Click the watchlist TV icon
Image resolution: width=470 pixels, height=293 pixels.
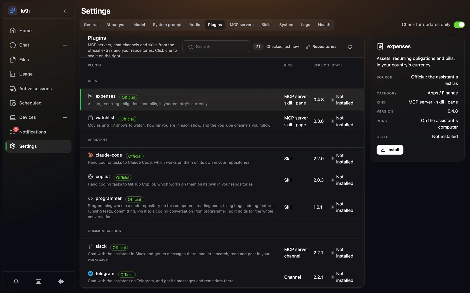90,118
